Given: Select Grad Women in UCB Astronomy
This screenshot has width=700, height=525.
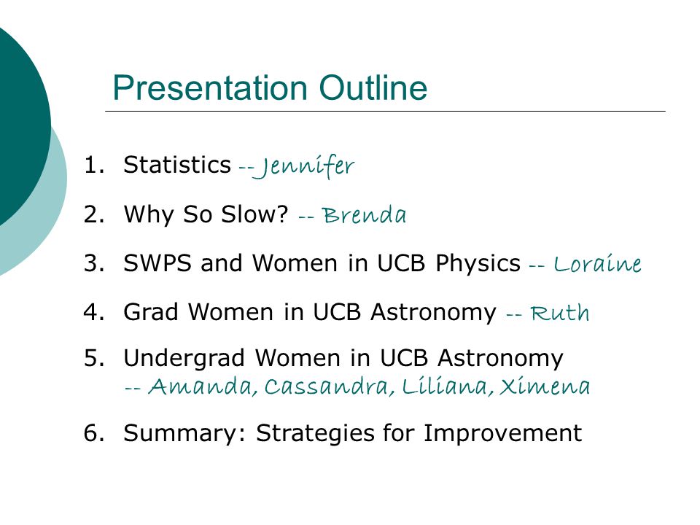Looking at the screenshot, I should tap(310, 311).
